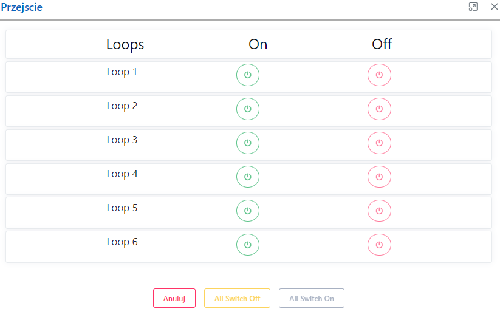Turn on Loop 1 with green power icon
The width and height of the screenshot is (500, 309).
247,75
